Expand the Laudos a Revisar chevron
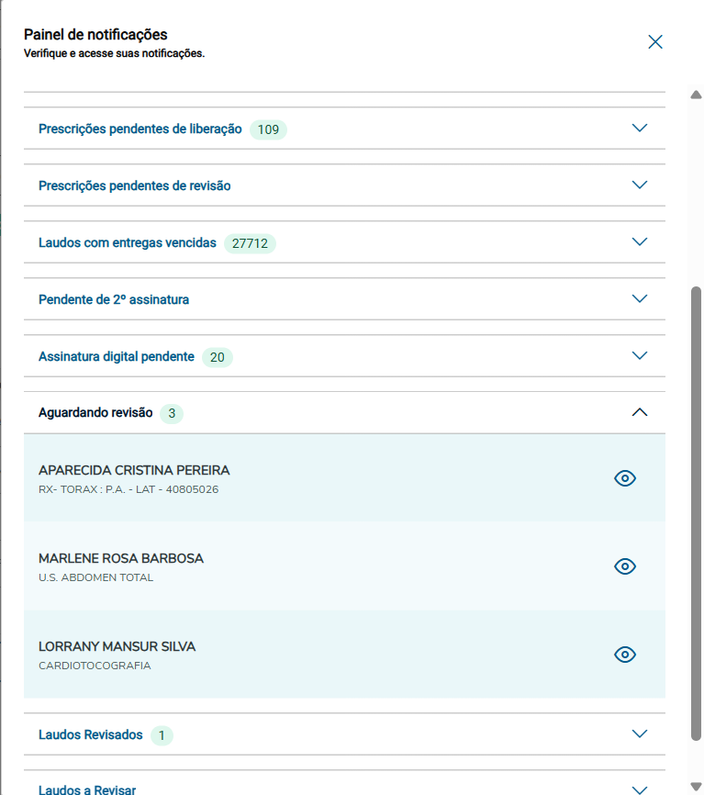The width and height of the screenshot is (704, 795). point(641,789)
